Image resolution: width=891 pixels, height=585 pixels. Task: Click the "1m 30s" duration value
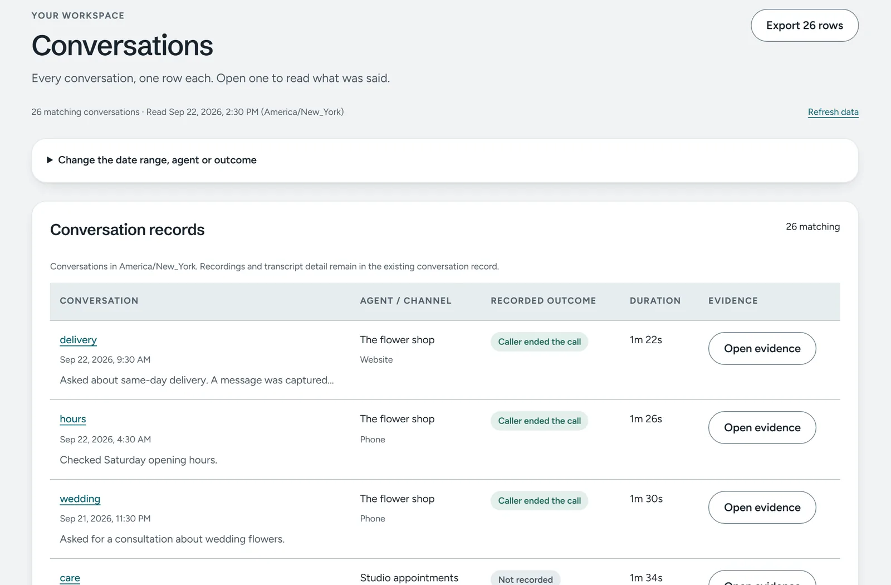point(646,499)
